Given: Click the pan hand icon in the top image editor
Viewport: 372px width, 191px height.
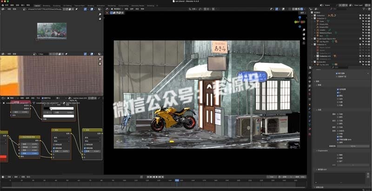Looking at the screenshot, I should [x=100, y=19].
